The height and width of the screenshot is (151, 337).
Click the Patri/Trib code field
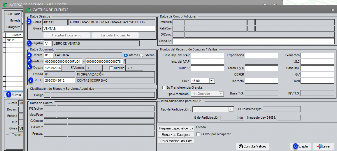[x=178, y=22]
